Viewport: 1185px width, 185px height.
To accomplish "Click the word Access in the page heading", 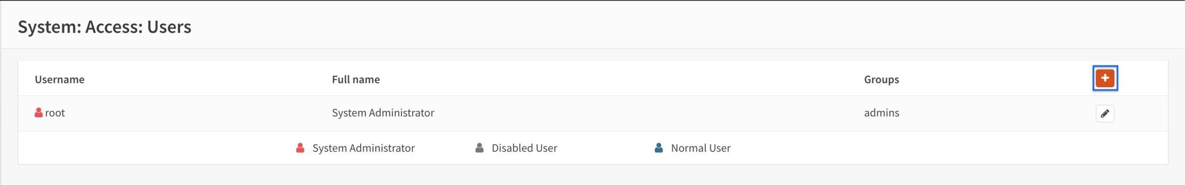I will 114,27.
